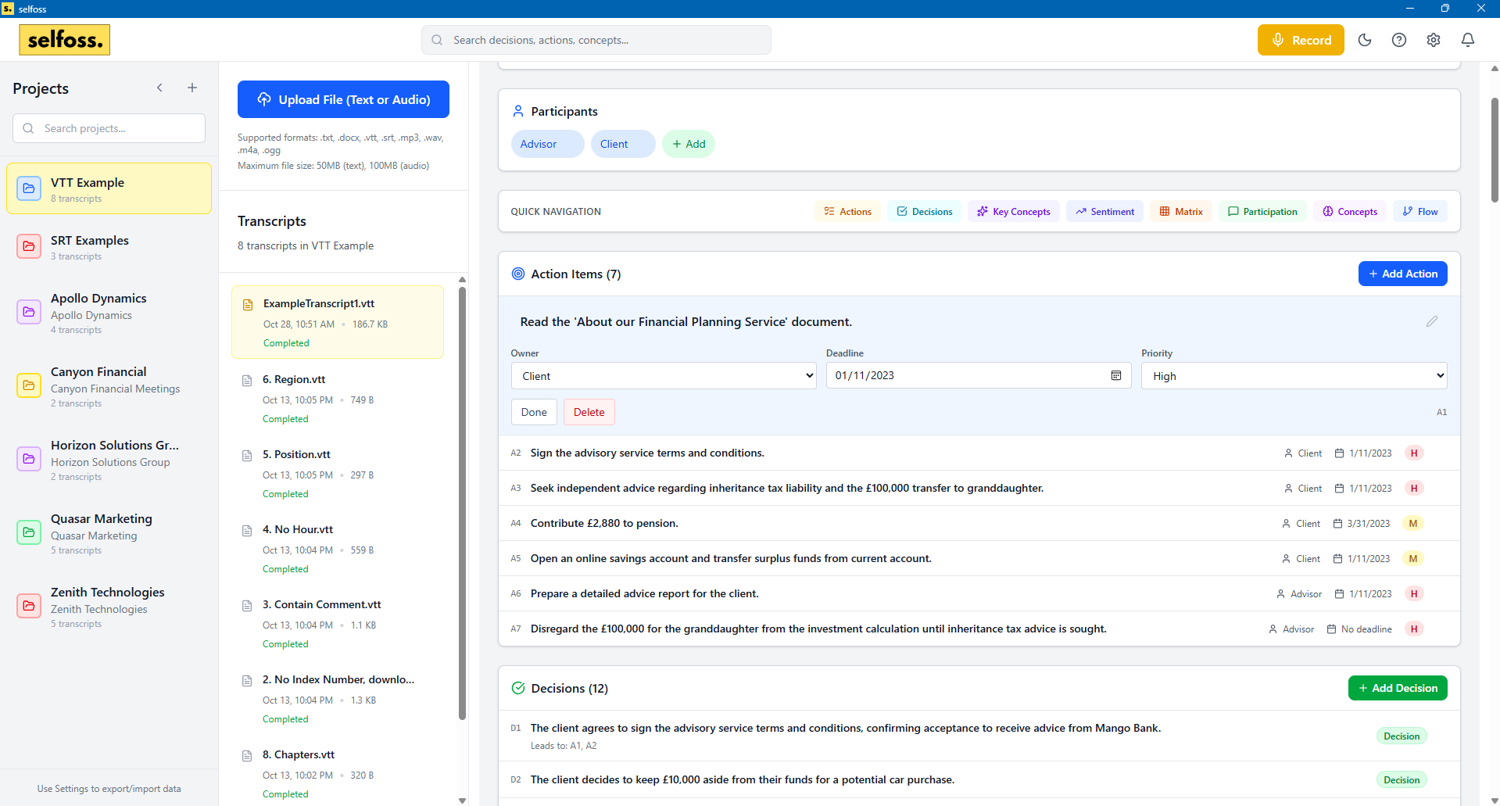Focus the Search projects field
The height and width of the screenshot is (806, 1500).
(x=109, y=128)
